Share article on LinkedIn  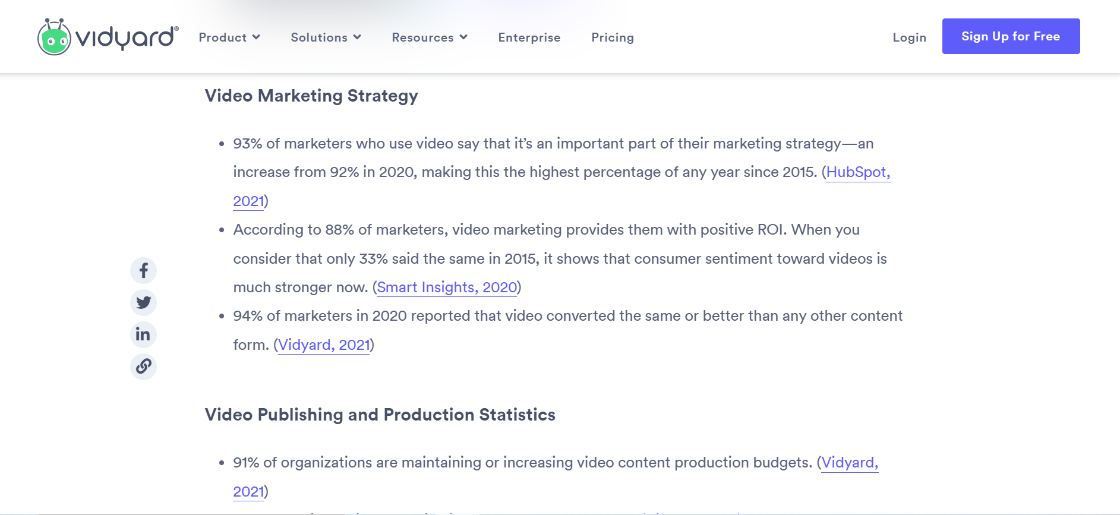(143, 334)
